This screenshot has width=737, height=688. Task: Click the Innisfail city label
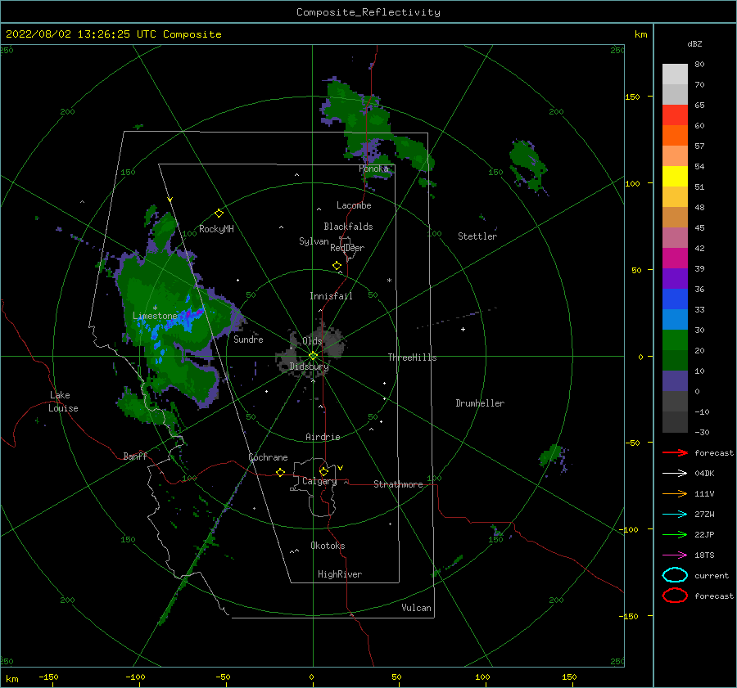point(331,296)
